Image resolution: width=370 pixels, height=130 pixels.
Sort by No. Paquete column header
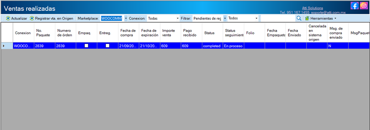[x=44, y=33]
